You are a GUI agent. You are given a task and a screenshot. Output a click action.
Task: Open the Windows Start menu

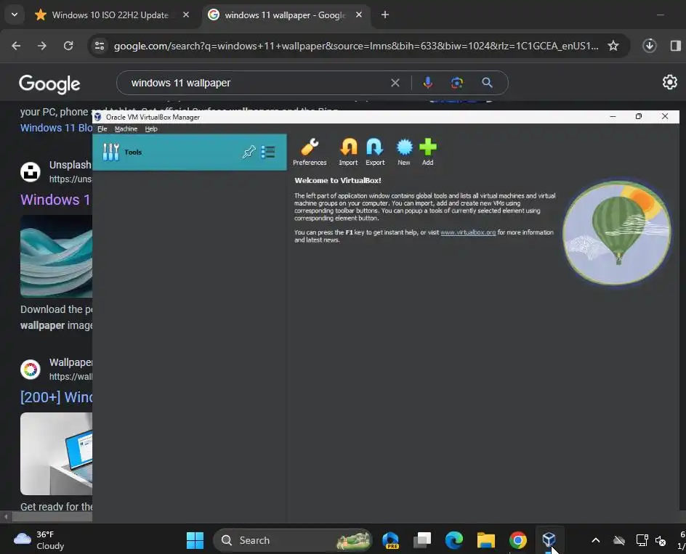click(195, 540)
